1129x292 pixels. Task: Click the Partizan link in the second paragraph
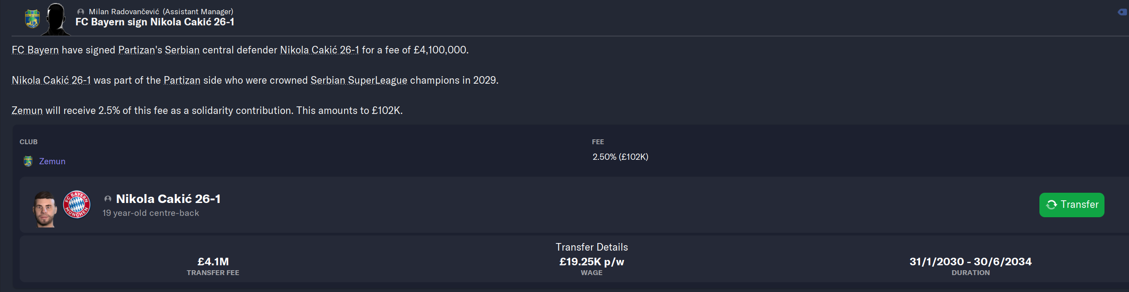click(x=182, y=80)
